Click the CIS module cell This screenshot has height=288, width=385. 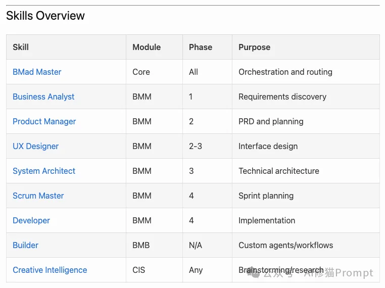click(x=139, y=270)
